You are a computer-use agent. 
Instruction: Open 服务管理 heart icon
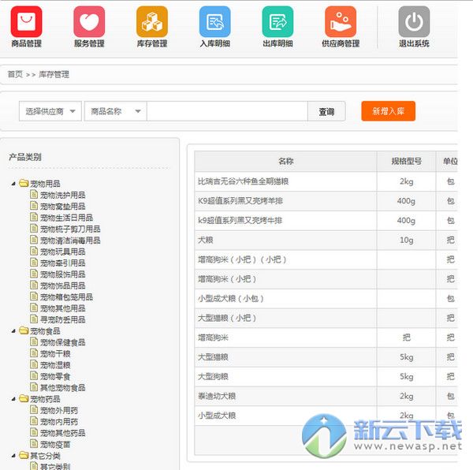[89, 21]
